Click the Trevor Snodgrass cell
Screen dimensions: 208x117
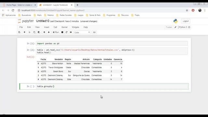56,68
